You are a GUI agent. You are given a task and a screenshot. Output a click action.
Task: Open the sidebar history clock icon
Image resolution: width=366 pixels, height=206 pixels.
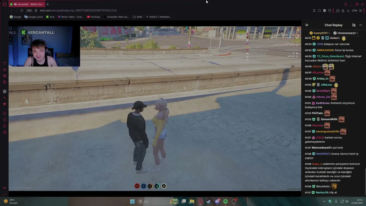5,120
